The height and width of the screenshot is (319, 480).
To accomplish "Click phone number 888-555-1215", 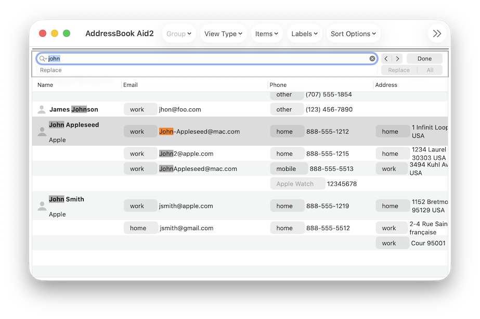I will pos(328,154).
